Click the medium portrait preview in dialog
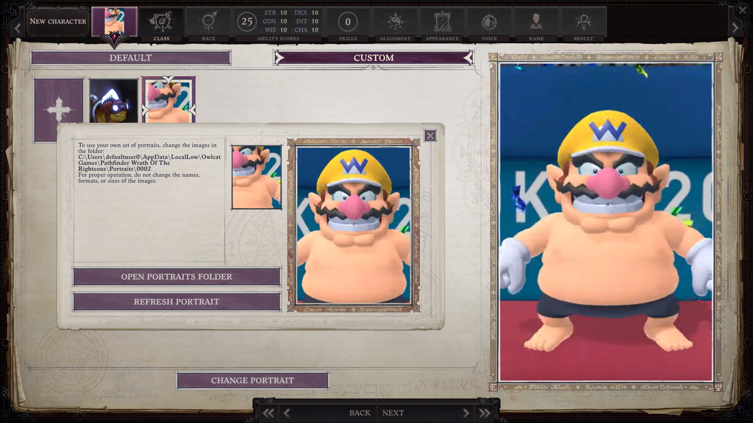This screenshot has height=423, width=753. pos(354,225)
